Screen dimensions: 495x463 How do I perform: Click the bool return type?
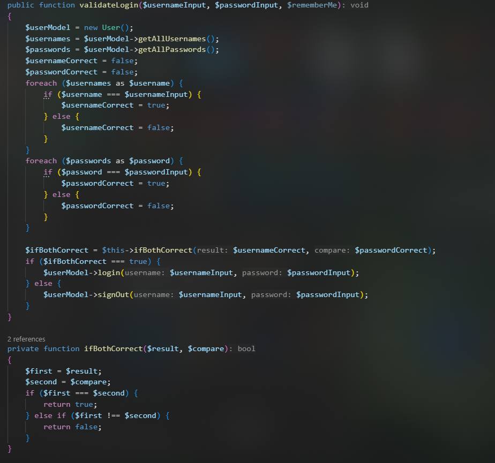tap(246, 348)
